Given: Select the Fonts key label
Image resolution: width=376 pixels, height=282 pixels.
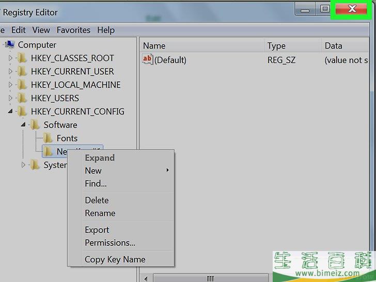Looking at the screenshot, I should tap(67, 138).
